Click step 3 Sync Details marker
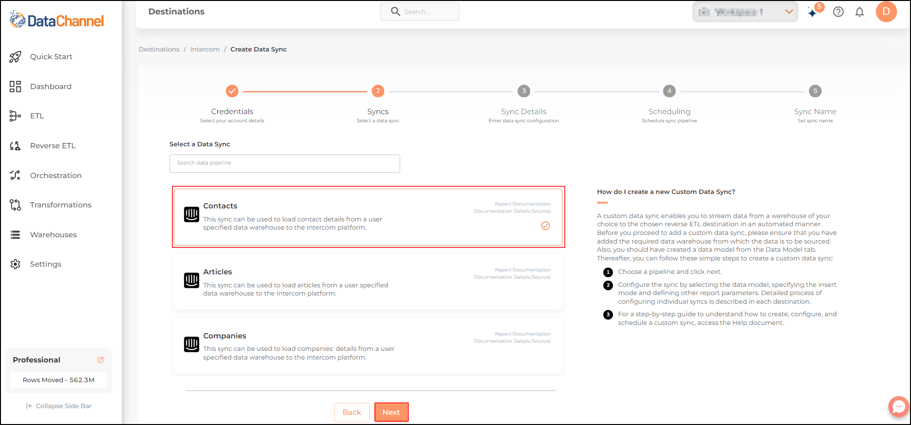The height and width of the screenshot is (425, 911). (x=524, y=91)
